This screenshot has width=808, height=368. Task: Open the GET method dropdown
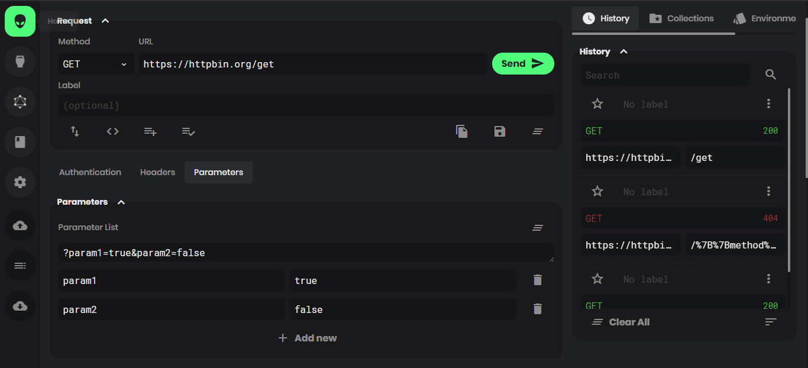coord(96,64)
